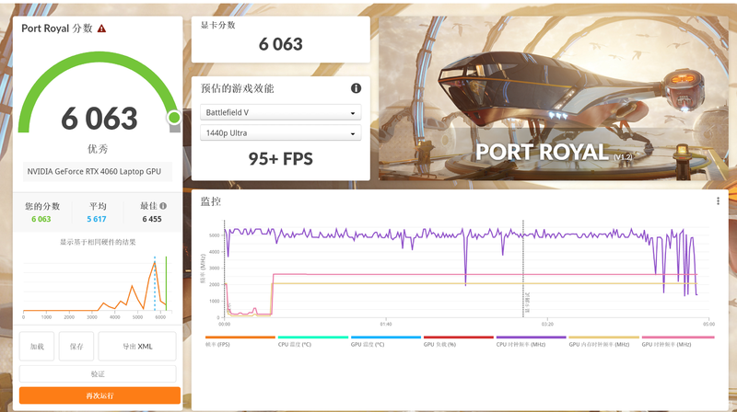This screenshot has width=737, height=412.
Task: Toggle the CPU temperature legend series
Action: click(313, 341)
